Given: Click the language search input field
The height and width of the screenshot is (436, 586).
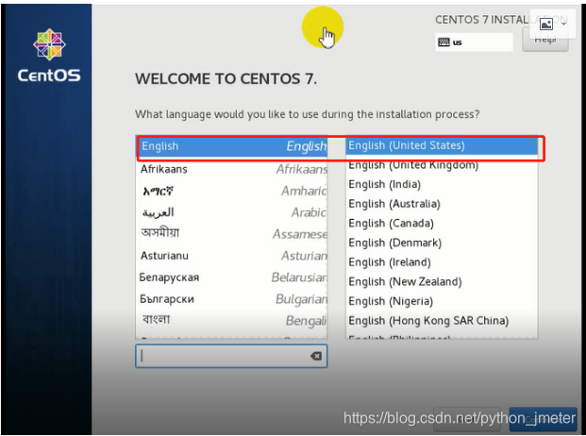Looking at the screenshot, I should [x=231, y=356].
